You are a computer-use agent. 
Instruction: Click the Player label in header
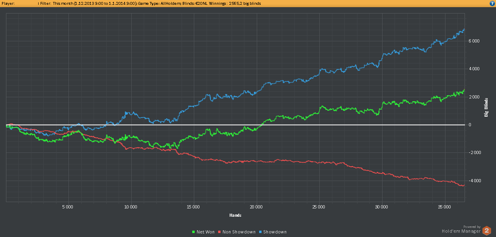click(8, 3)
